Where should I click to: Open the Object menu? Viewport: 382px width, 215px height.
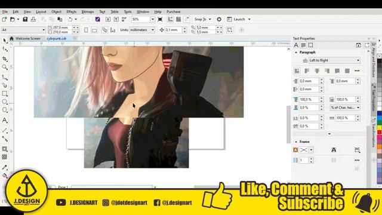[56, 12]
